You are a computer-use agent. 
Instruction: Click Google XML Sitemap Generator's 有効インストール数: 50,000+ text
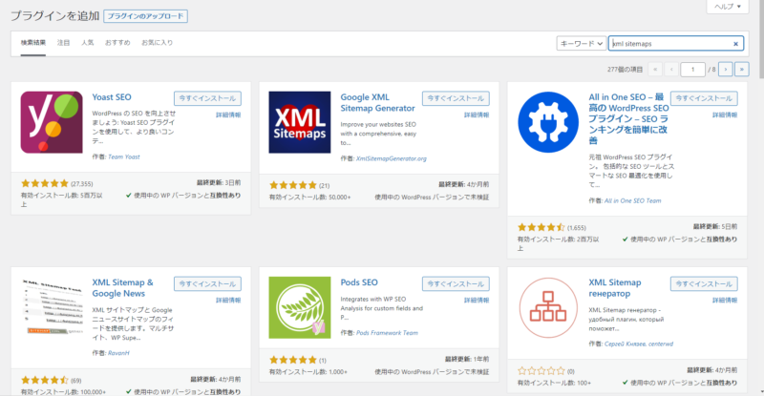click(309, 198)
